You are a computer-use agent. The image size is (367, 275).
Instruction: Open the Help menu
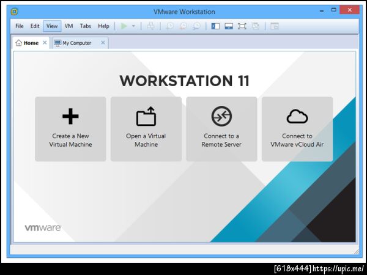pos(104,26)
